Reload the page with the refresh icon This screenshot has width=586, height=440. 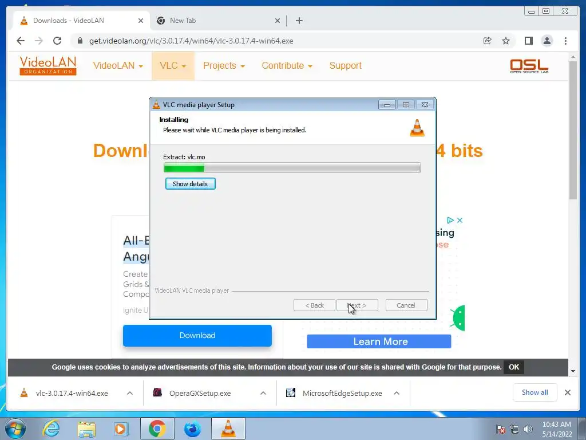(57, 41)
